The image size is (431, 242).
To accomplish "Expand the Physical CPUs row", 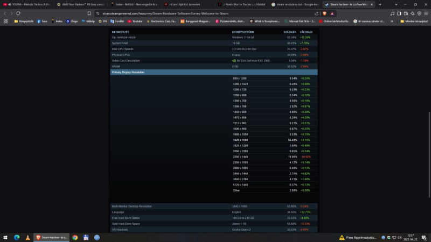I will 214,55.
